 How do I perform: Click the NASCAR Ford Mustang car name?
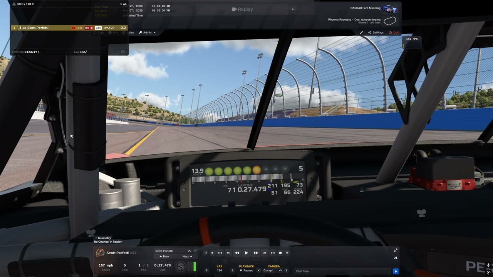[x=365, y=8]
